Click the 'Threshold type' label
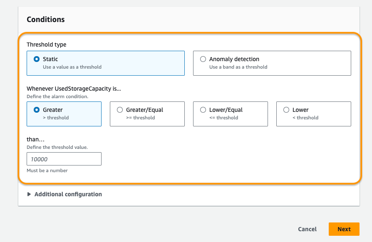Screen dimensions: 372x242 (x=47, y=44)
